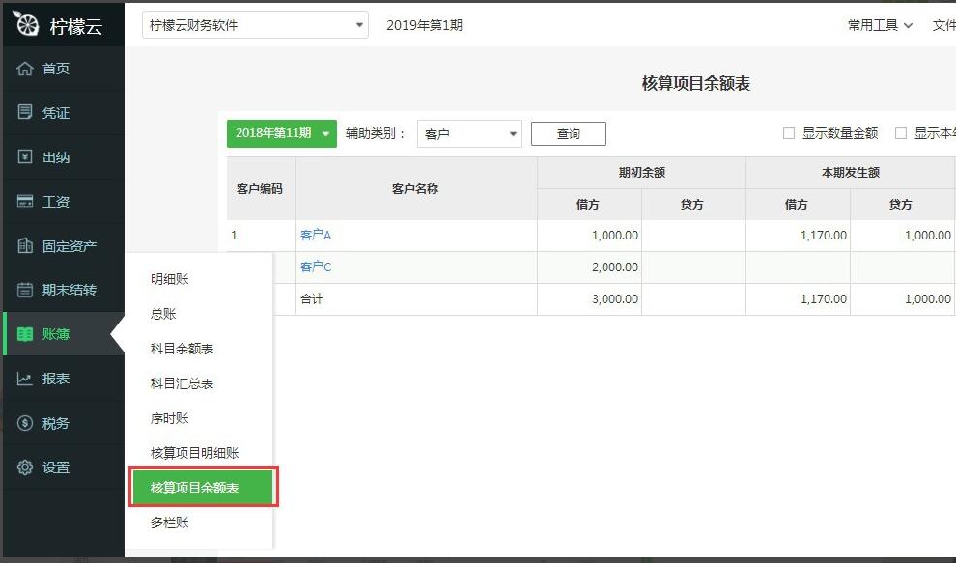Image resolution: width=956 pixels, height=563 pixels.
Task: Click the 客户编码 column header
Action: click(261, 188)
